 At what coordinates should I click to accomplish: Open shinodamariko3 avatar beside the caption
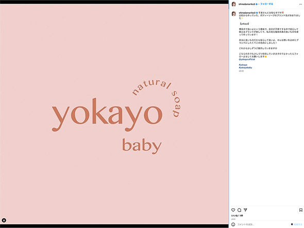pyautogui.click(x=234, y=14)
